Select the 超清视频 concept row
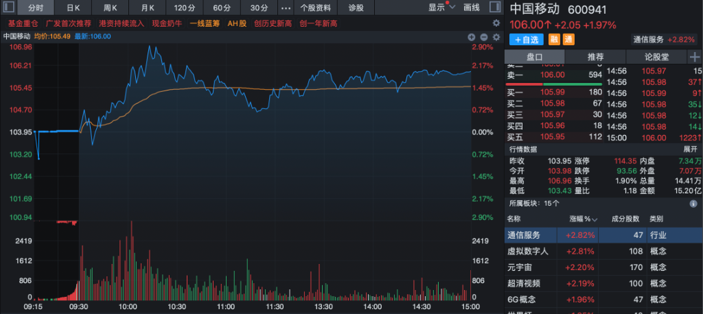The height and width of the screenshot is (314, 703). tap(603, 283)
